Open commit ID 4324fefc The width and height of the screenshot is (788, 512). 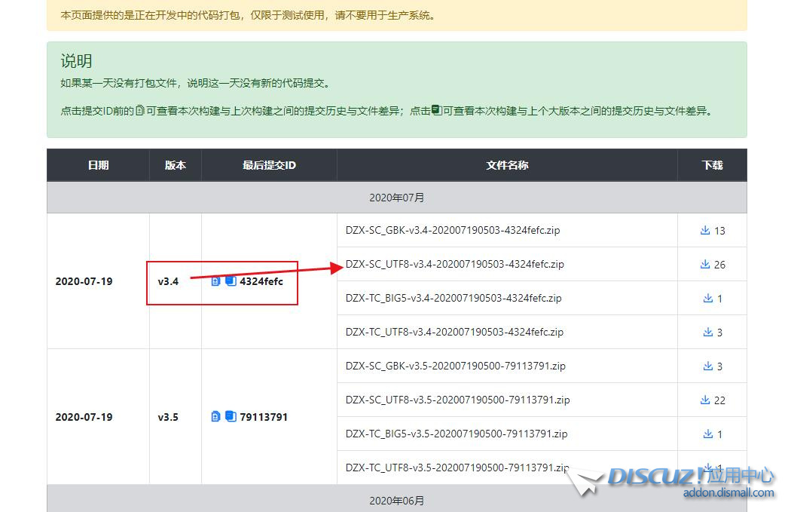(x=261, y=281)
